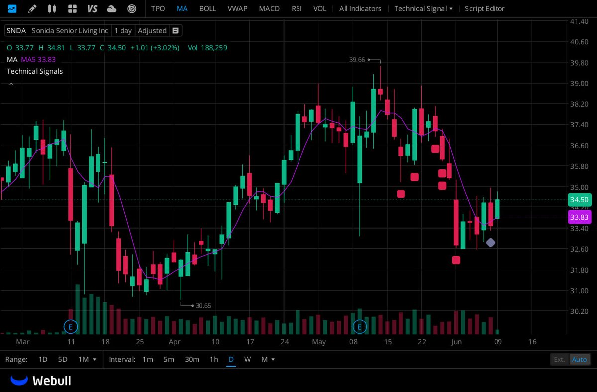Click the +1.01 (+3.02%) change value
This screenshot has width=597, height=392.
pyautogui.click(x=154, y=48)
